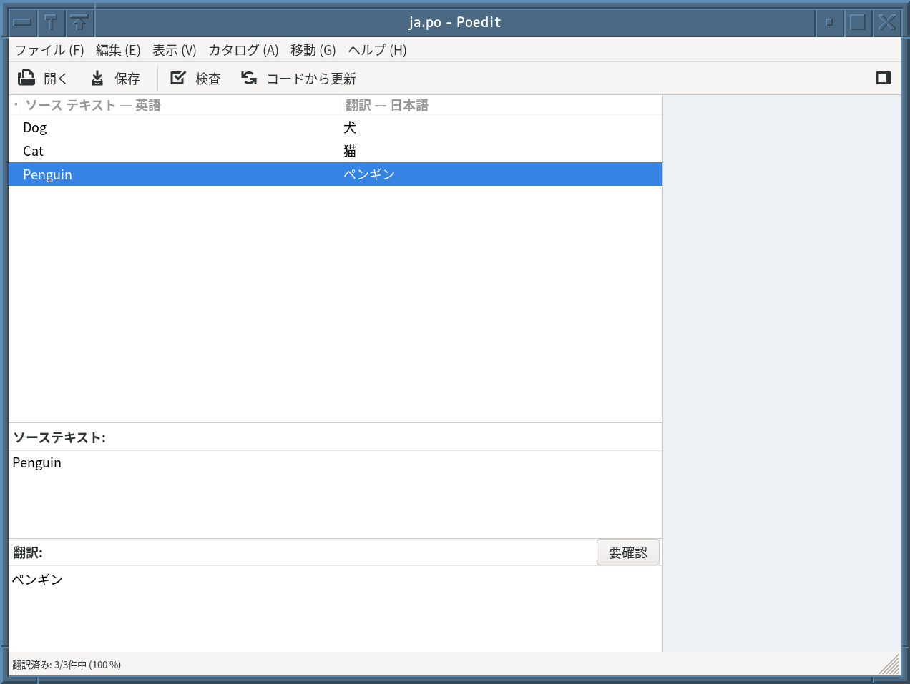This screenshot has width=910, height=684.
Task: Maximize the Poedit window
Action: pos(858,22)
